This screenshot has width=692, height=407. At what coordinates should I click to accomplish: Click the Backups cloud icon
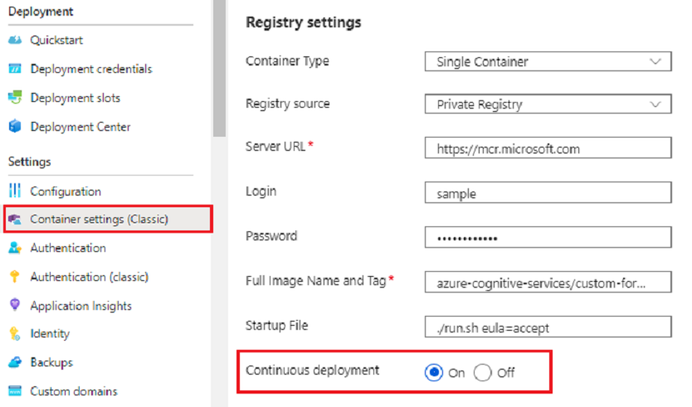point(14,362)
